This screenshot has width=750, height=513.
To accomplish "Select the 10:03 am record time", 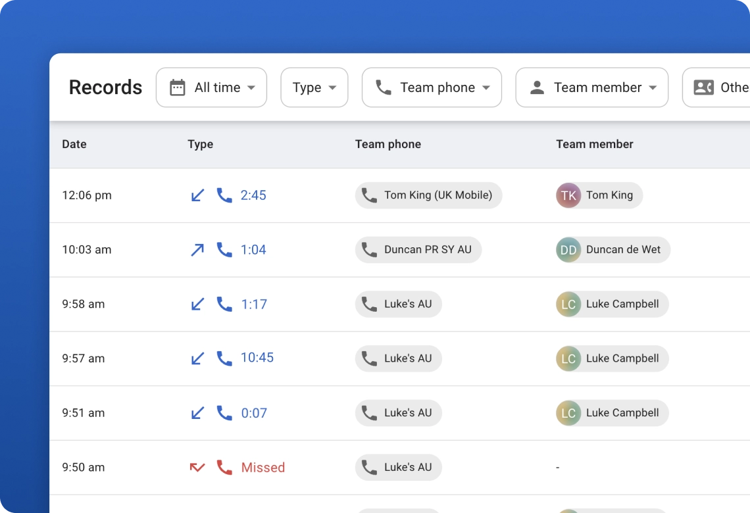I will coord(87,249).
